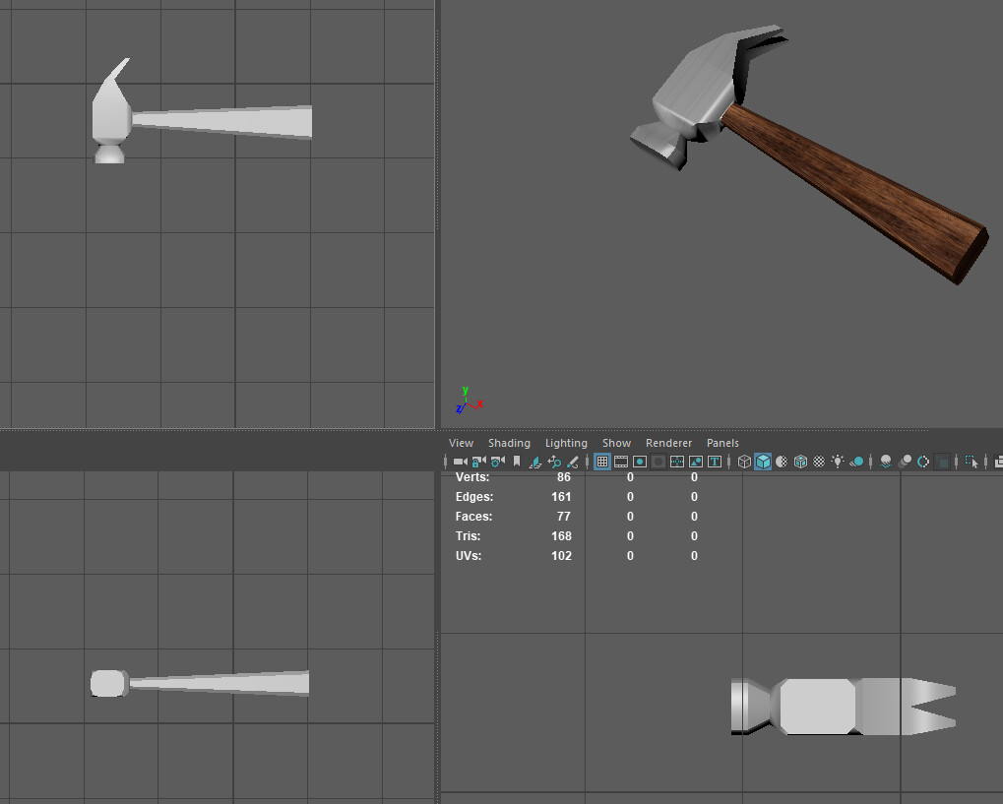Viewport: 1003px width, 804px height.
Task: Click the Show menu
Action: 616,443
